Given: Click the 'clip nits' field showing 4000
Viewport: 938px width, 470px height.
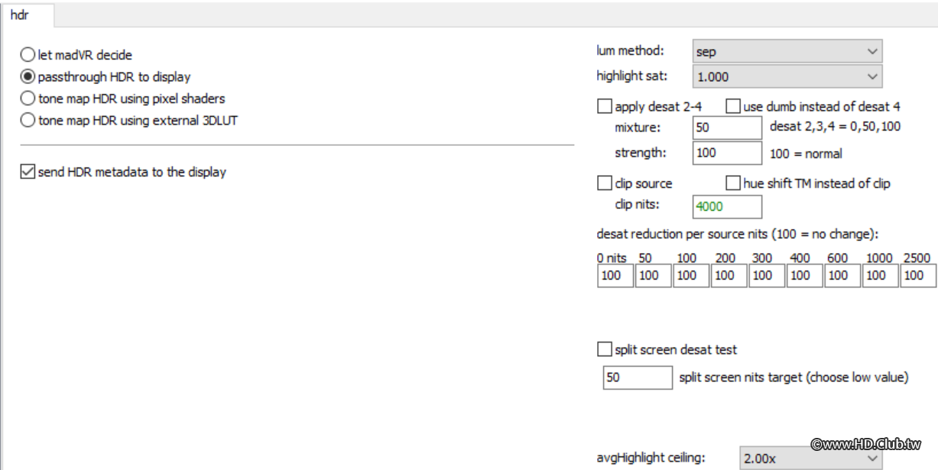Looking at the screenshot, I should click(727, 206).
